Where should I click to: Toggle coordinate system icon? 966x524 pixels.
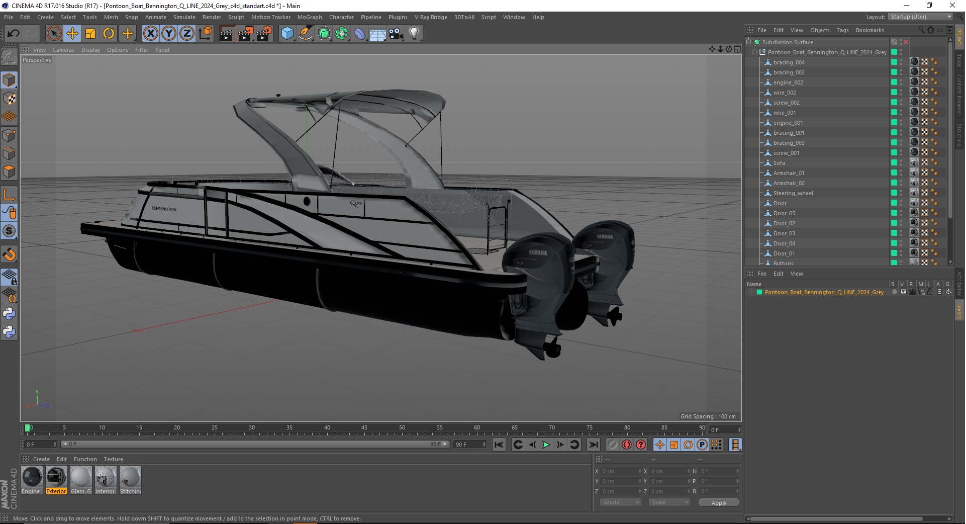coord(205,34)
